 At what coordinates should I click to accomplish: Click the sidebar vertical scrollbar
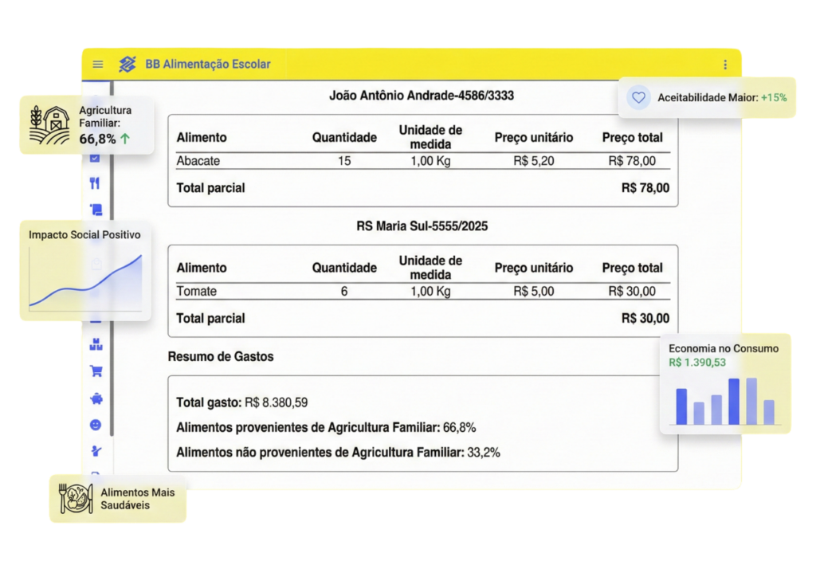tap(112, 255)
